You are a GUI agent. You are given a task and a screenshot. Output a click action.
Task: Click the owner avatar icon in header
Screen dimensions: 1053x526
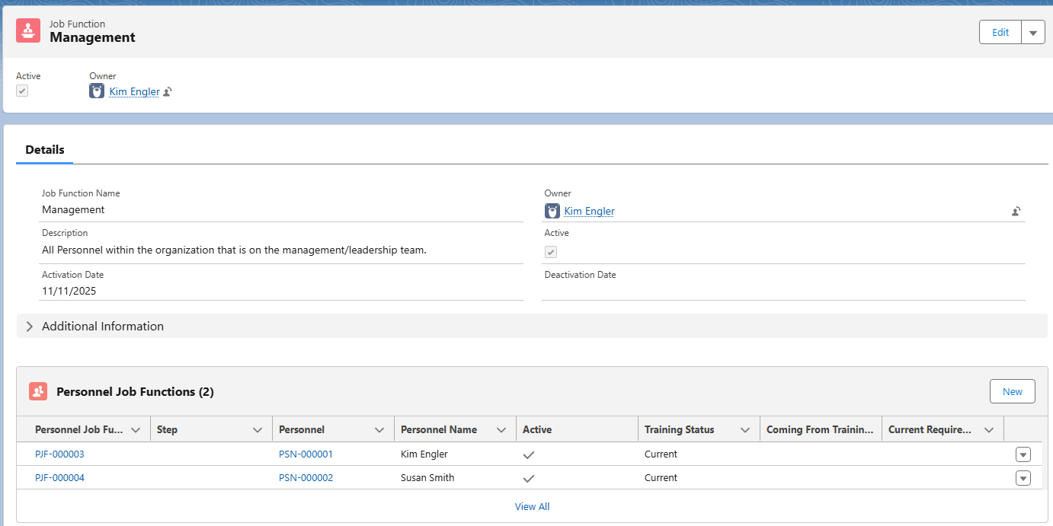click(97, 91)
